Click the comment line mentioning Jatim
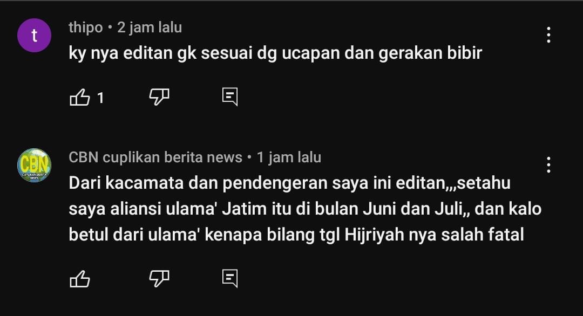Image resolution: width=583 pixels, height=316 pixels. click(x=305, y=209)
